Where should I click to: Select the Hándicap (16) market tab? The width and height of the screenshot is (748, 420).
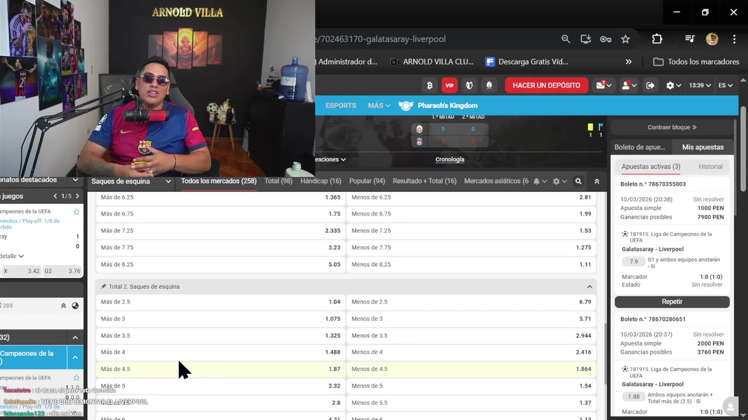(x=321, y=181)
